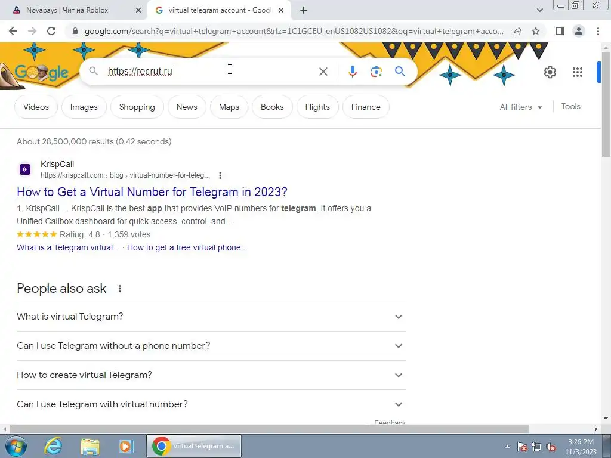
Task: Open the Windows Start menu
Action: [16, 446]
